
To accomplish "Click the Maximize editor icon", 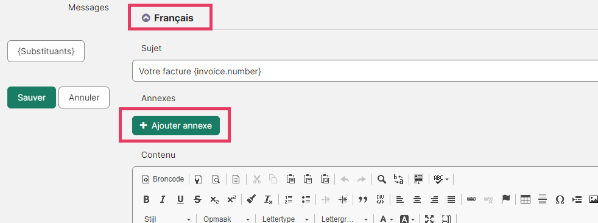I will click(429, 219).
